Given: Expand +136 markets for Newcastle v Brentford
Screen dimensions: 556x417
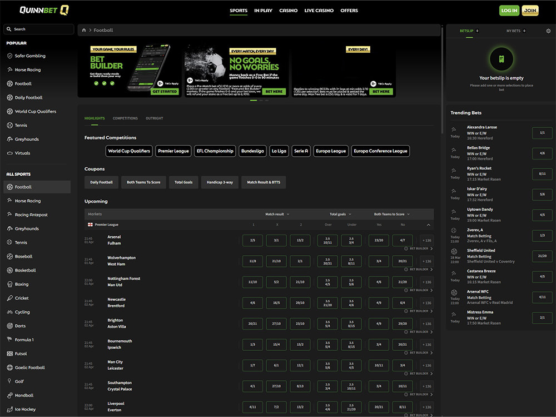Looking at the screenshot, I should pos(426,303).
